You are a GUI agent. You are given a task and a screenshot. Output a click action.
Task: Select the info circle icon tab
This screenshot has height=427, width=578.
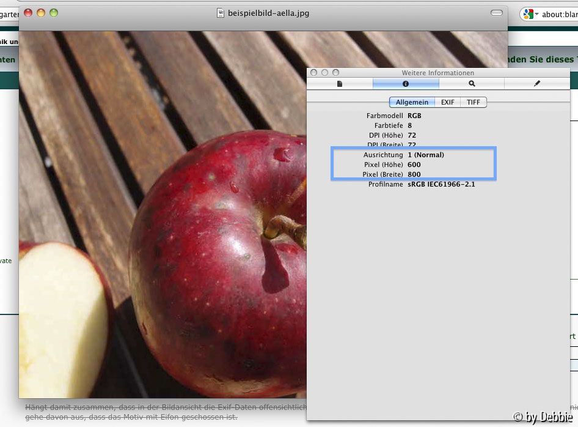406,84
